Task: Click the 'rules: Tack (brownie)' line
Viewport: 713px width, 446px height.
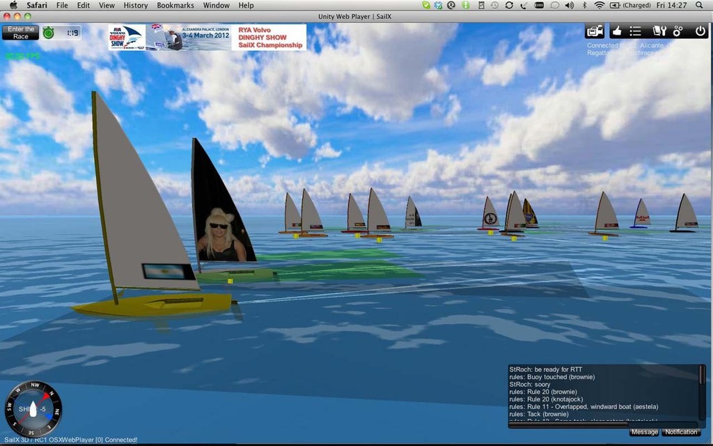Action: pyautogui.click(x=539, y=414)
